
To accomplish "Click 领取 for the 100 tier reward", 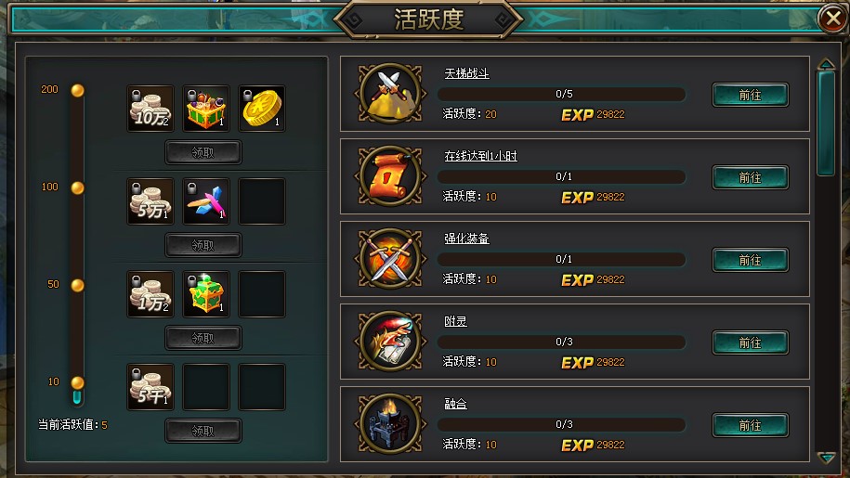I will (203, 245).
